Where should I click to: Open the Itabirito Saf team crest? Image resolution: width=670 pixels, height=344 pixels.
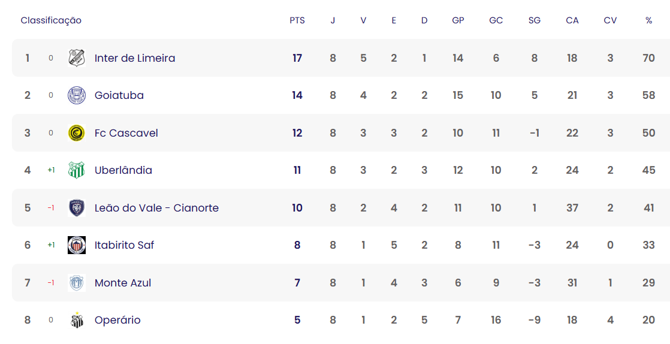[77, 245]
